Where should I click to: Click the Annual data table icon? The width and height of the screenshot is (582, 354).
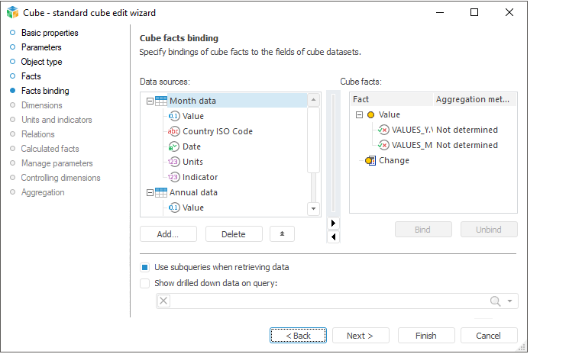[x=160, y=192]
